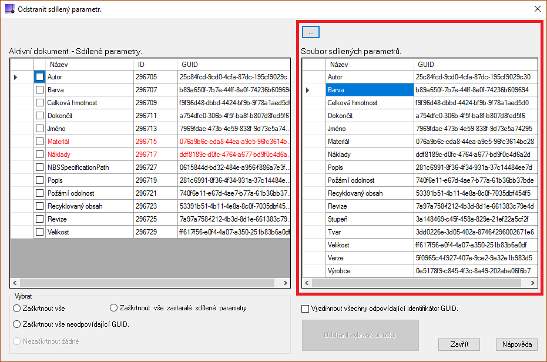Close the Odstranit sdílený parametr dialog

(538, 9)
